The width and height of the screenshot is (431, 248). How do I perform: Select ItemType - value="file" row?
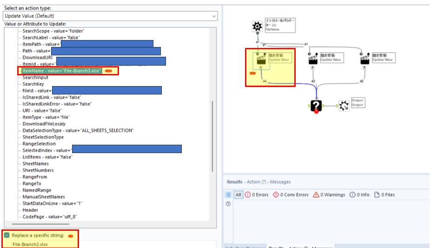click(x=46, y=117)
